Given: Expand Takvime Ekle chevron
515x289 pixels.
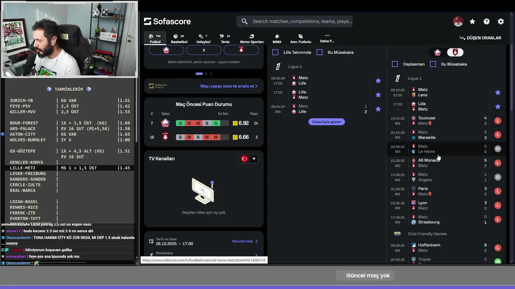Looking at the screenshot, I should [x=256, y=241].
